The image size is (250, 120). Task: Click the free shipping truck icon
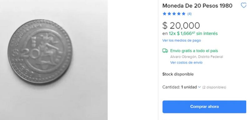[x=165, y=51]
